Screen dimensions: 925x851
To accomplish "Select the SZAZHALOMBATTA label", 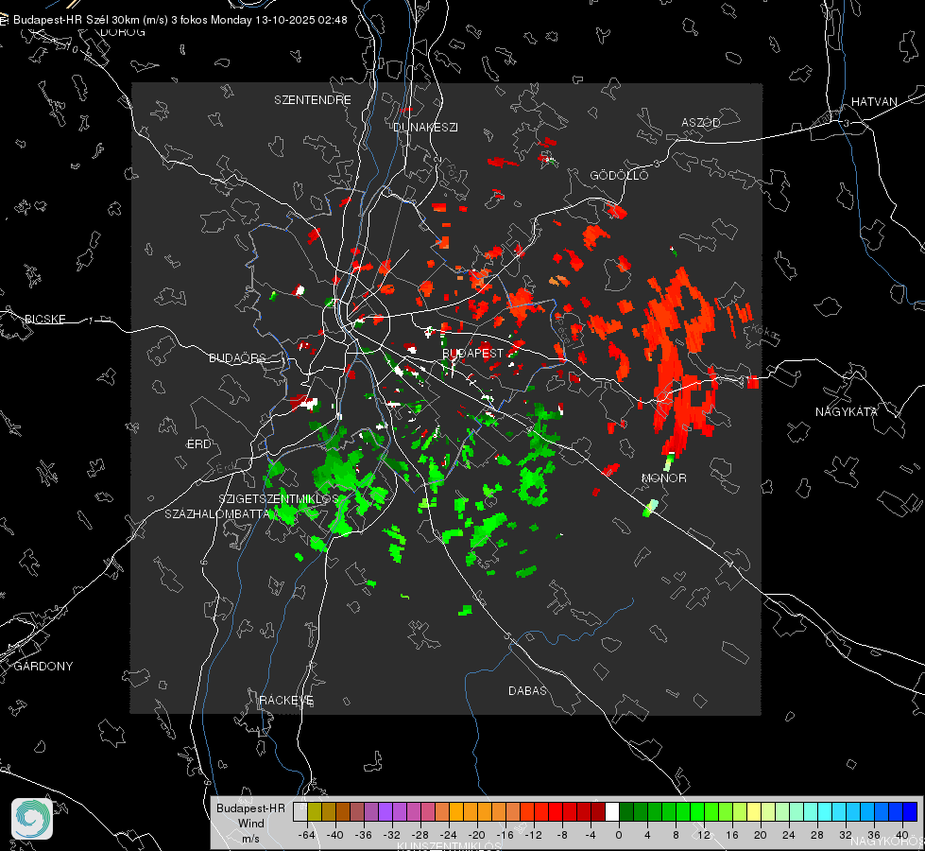I will 217,513.
